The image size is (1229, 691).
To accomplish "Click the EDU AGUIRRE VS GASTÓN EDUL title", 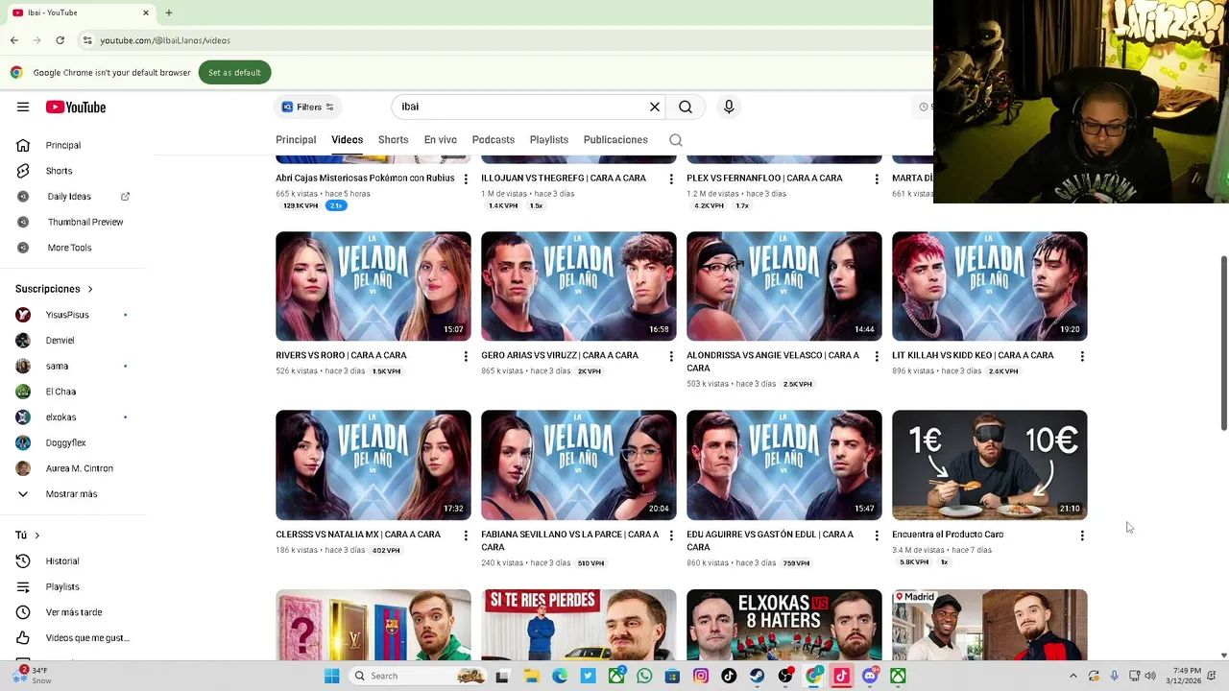I will tap(770, 540).
